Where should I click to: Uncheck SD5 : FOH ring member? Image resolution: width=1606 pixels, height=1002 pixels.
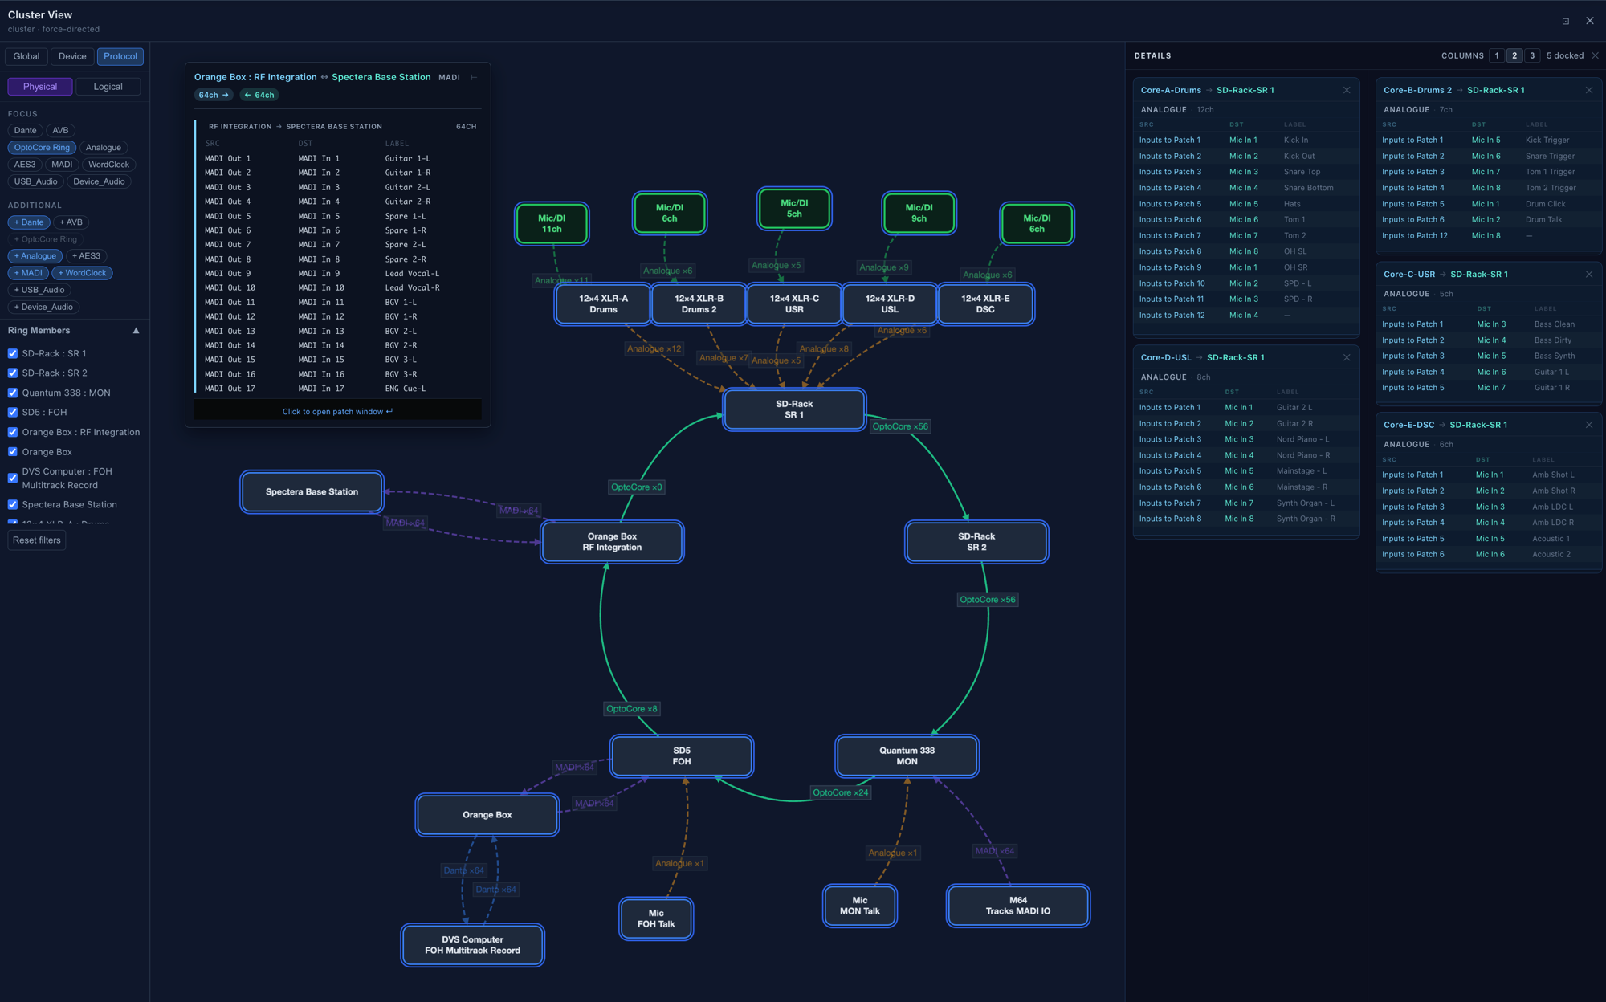[13, 412]
